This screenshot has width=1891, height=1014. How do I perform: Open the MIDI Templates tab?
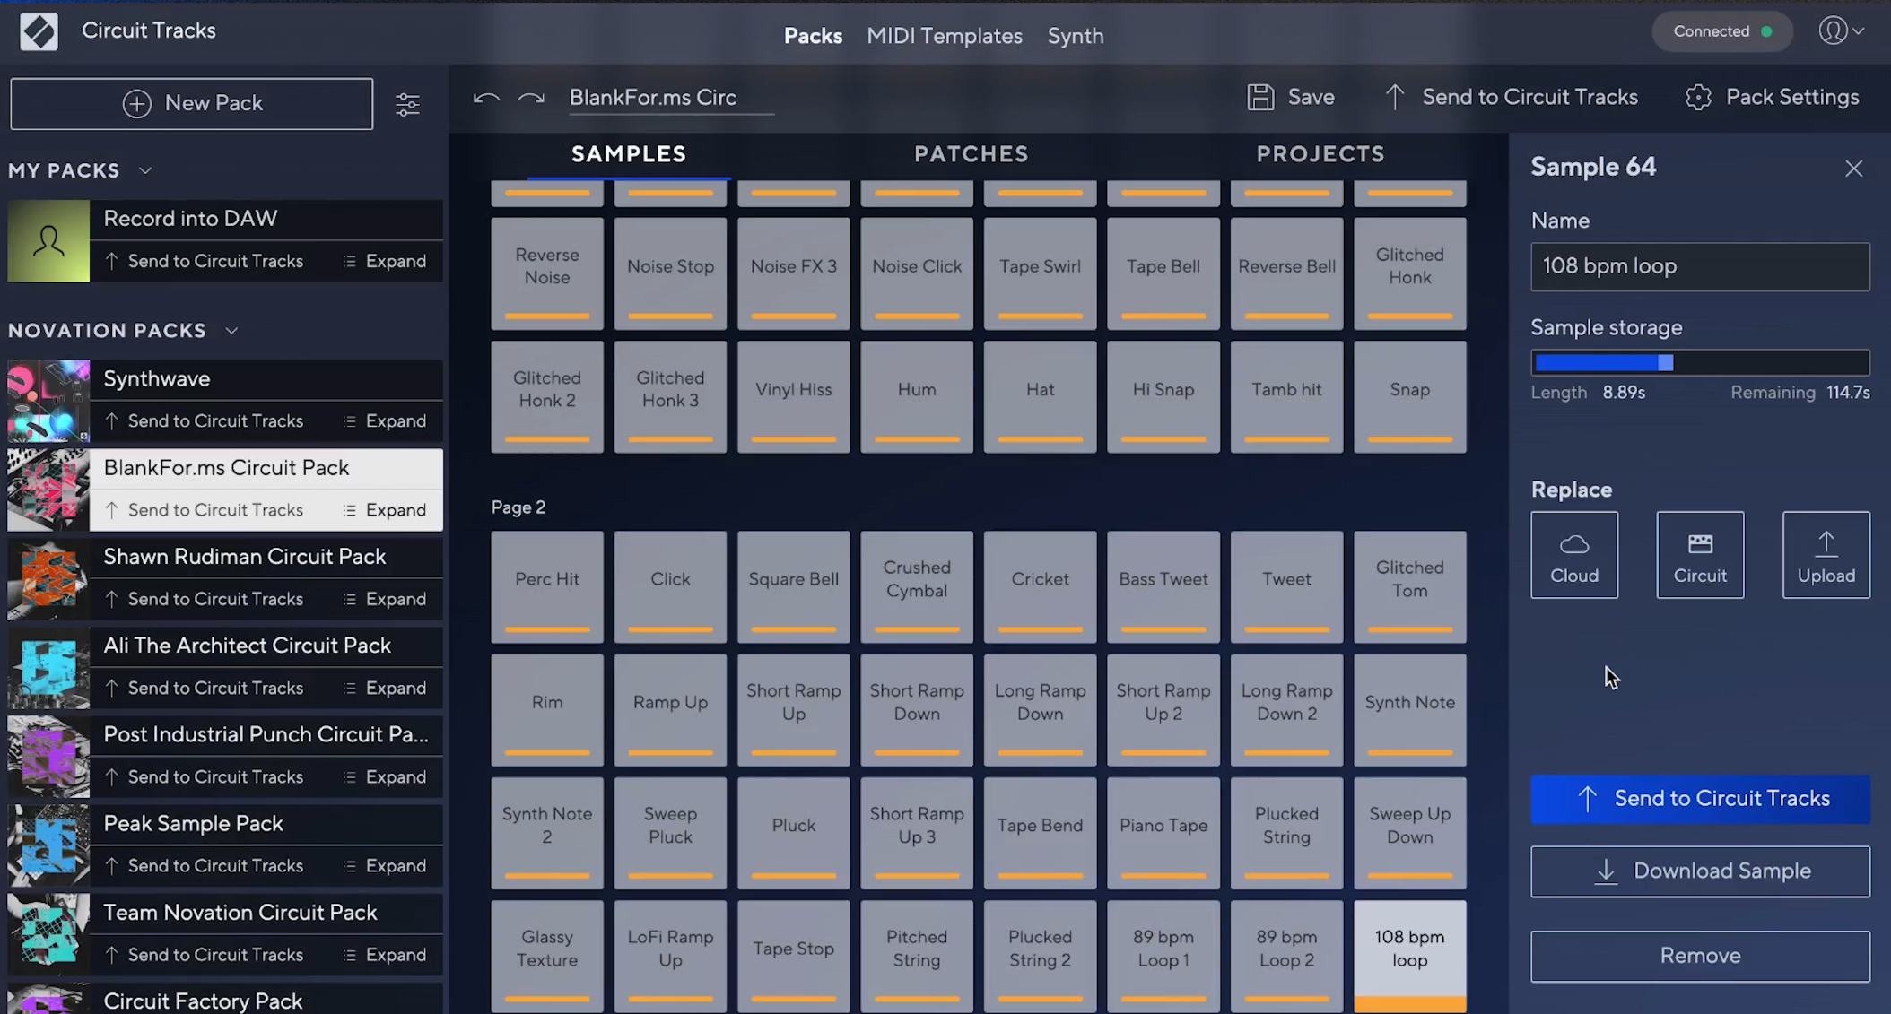pos(945,36)
